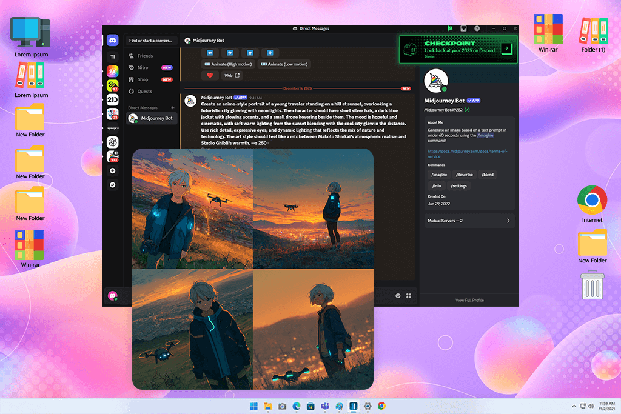Click the Midjourney Bot profile avatar
This screenshot has height=414, width=621.
[435, 81]
